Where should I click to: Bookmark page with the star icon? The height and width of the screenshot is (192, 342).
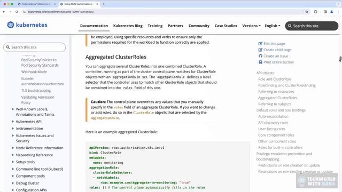tap(307, 12)
